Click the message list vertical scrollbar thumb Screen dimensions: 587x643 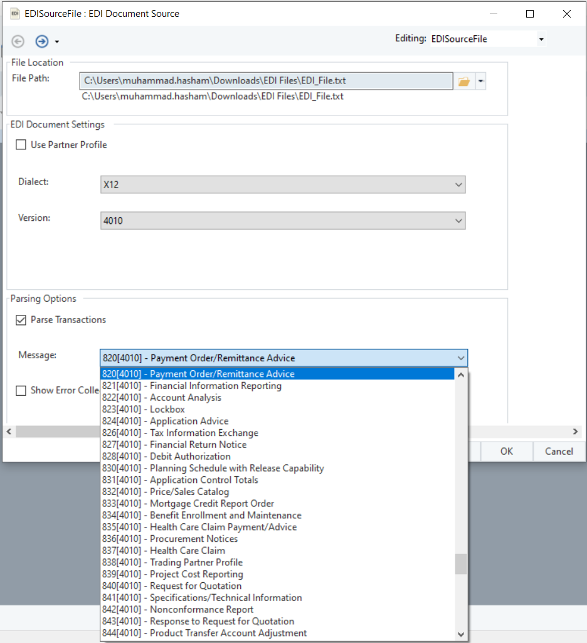pos(461,563)
